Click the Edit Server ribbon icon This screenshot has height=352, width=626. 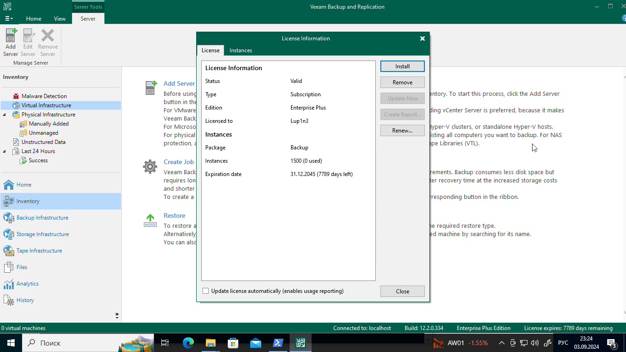28,42
